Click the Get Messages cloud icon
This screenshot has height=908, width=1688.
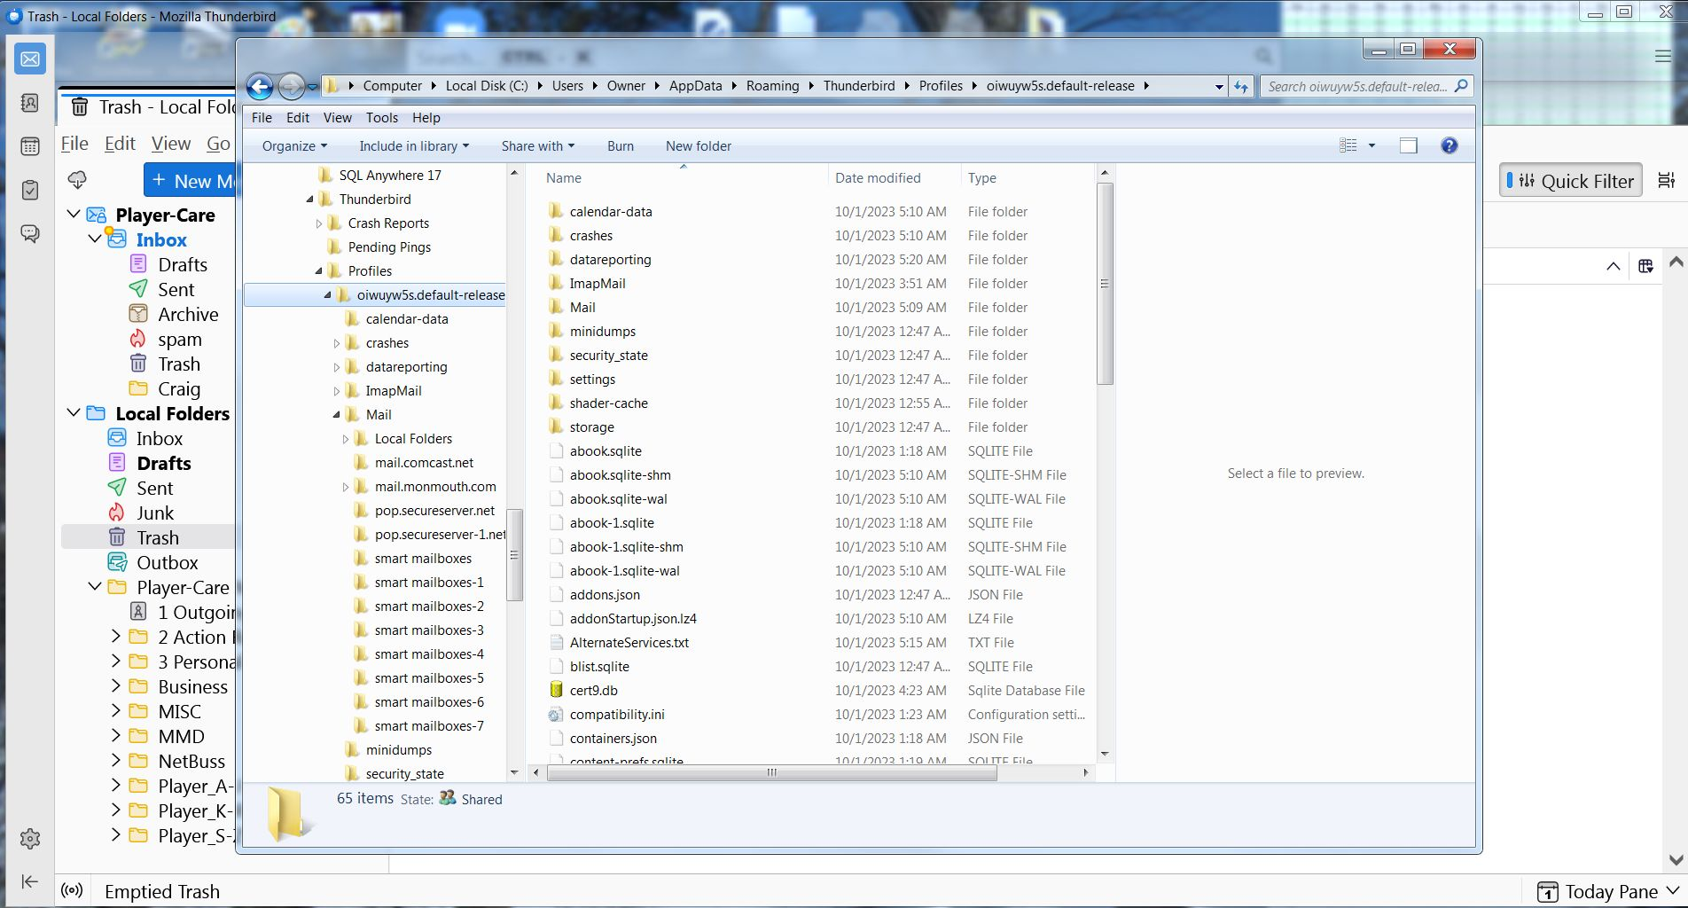coord(77,180)
